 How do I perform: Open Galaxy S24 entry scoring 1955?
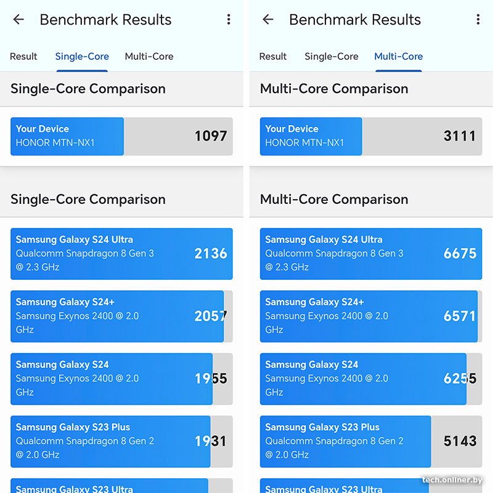pos(121,378)
